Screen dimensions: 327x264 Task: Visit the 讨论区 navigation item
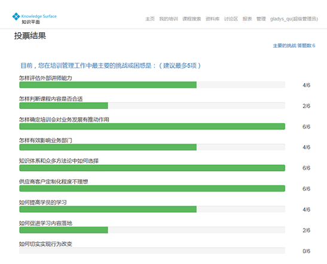[231, 19]
